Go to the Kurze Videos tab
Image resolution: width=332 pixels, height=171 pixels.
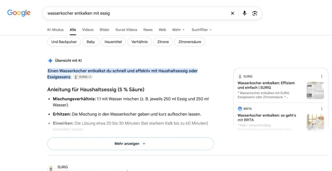(x=126, y=30)
